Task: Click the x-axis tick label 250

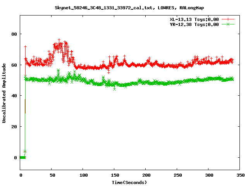Action: 177,175
